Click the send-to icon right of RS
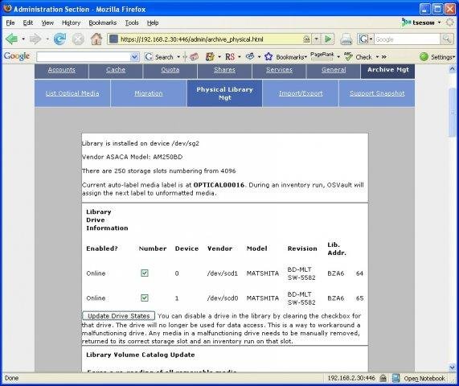This screenshot has height=386, width=459. coord(250,56)
